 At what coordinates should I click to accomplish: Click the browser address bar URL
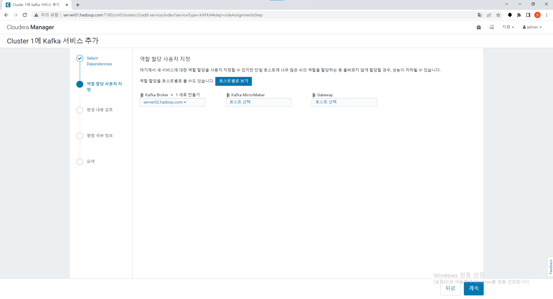(163, 15)
